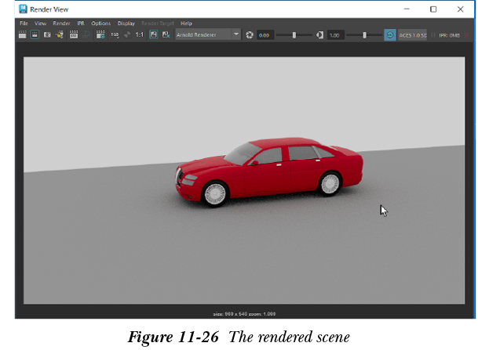Click the gamma slider handle

pos(364,35)
